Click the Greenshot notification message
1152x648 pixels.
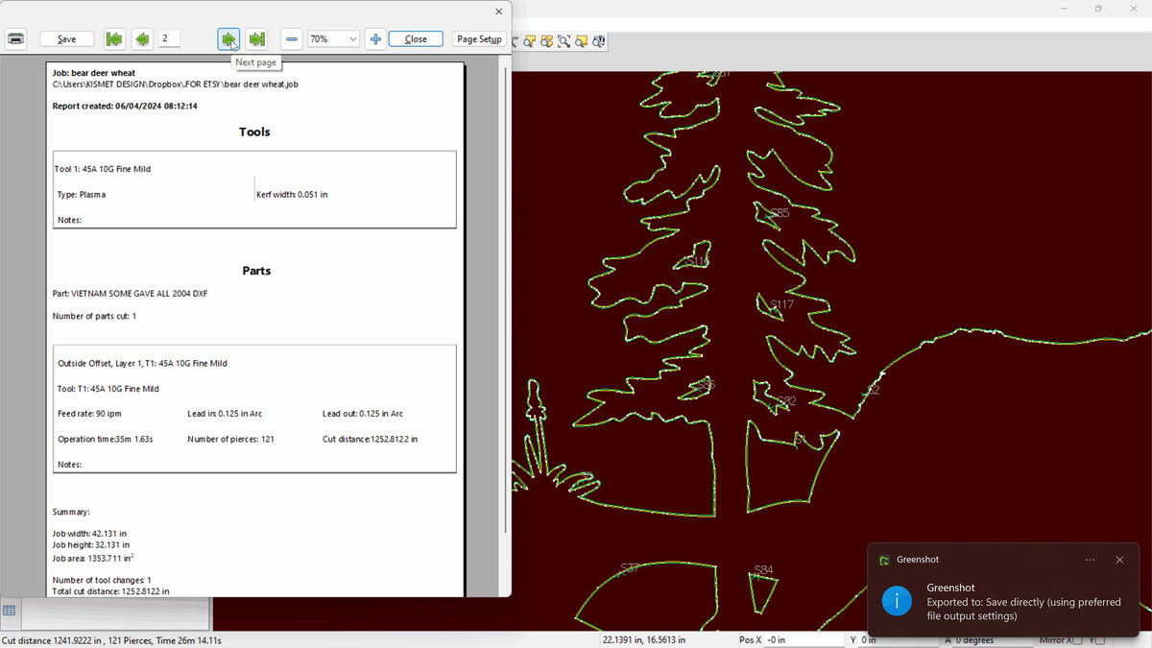[1023, 609]
